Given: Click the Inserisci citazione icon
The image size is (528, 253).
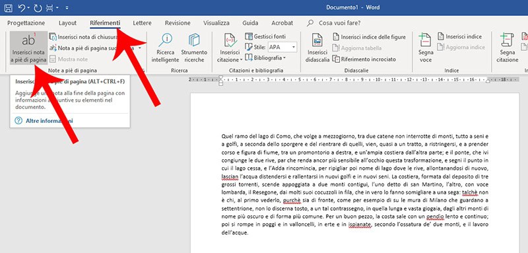Looking at the screenshot, I should tap(230, 40).
